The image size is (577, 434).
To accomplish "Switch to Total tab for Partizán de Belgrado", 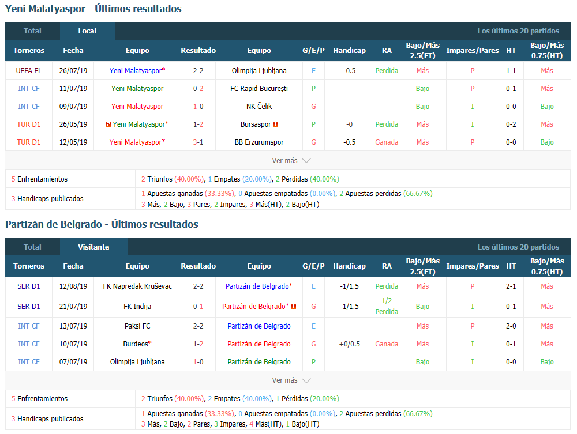I will [32, 247].
